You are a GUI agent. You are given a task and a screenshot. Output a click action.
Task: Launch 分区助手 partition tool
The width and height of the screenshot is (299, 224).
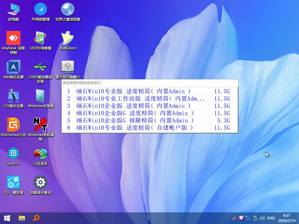tap(41, 153)
